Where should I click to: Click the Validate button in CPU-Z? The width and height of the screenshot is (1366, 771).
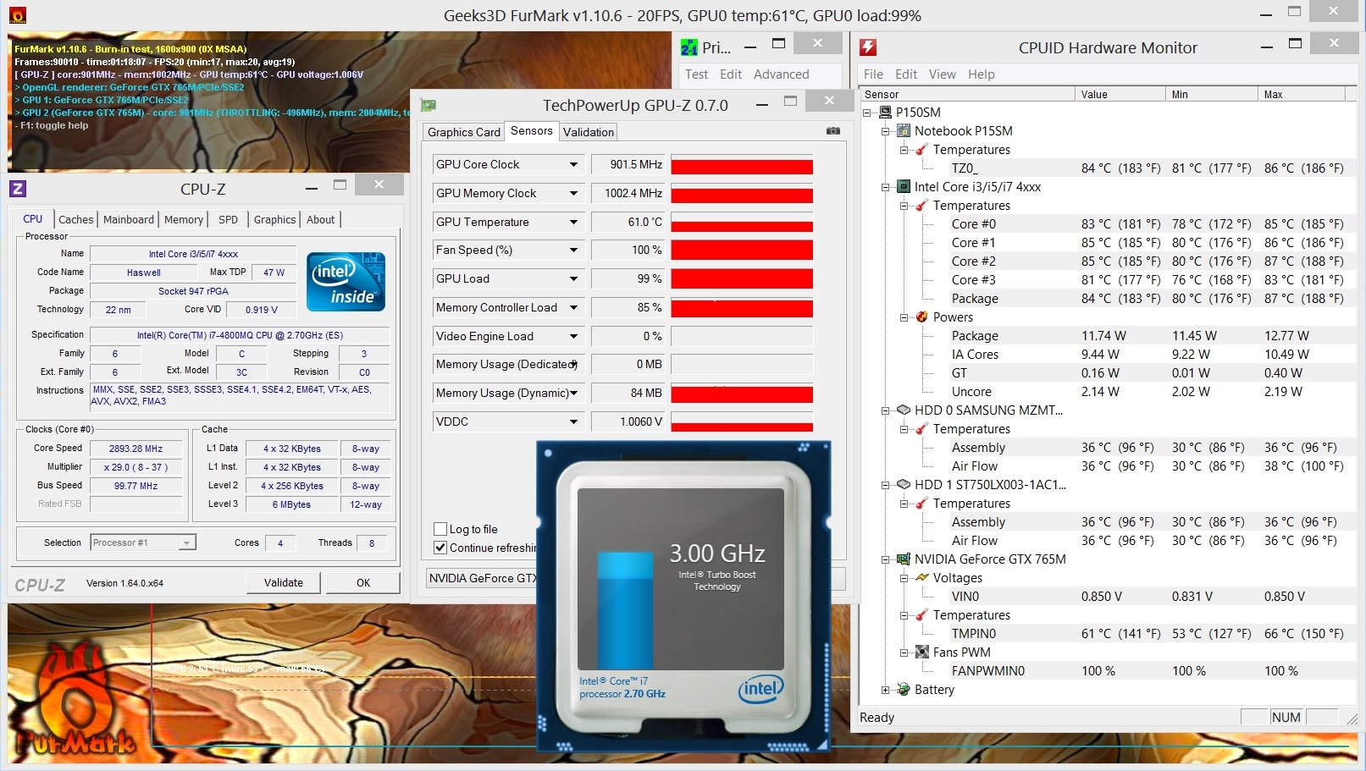click(284, 582)
